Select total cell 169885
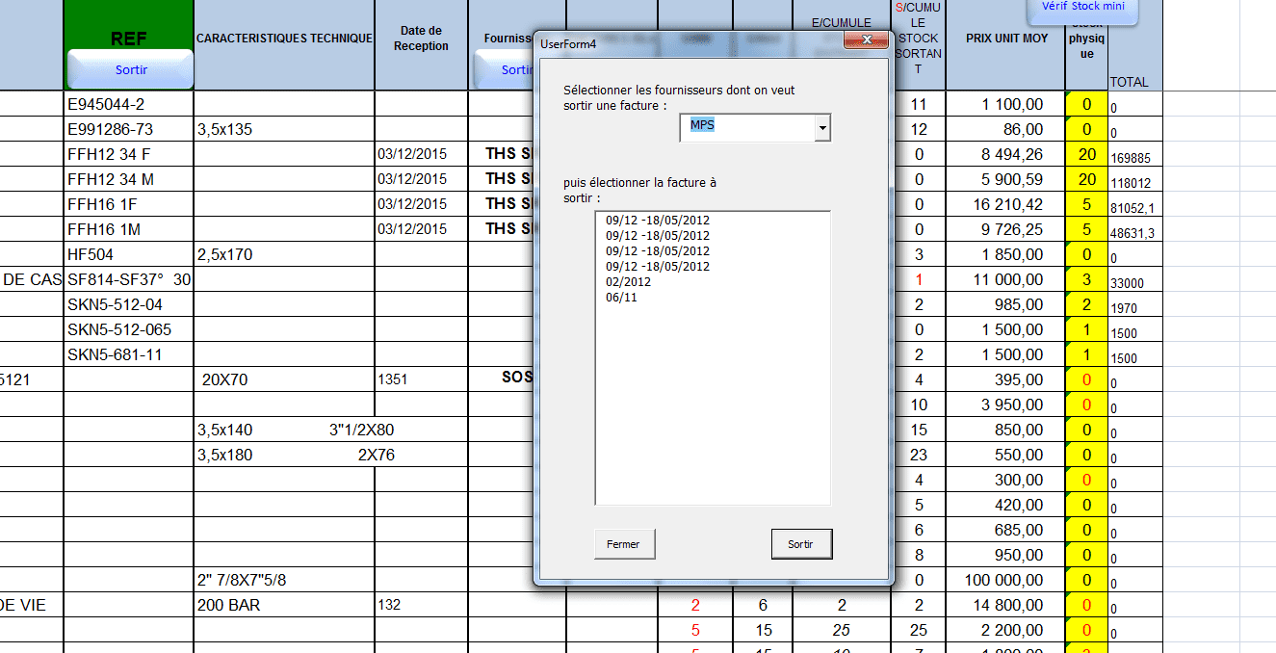This screenshot has width=1276, height=653. point(1135,154)
